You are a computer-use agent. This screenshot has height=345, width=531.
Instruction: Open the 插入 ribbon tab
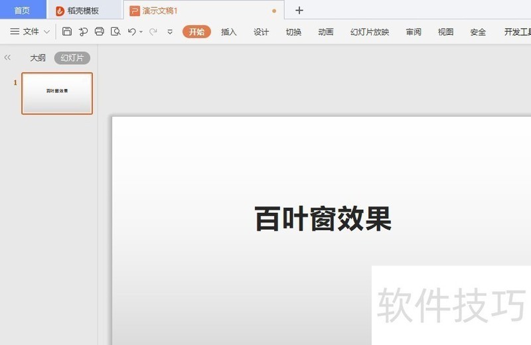tap(228, 32)
